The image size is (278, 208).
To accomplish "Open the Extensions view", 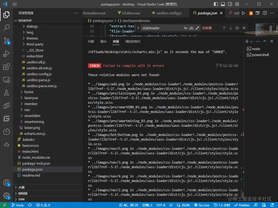I will point(7,67).
